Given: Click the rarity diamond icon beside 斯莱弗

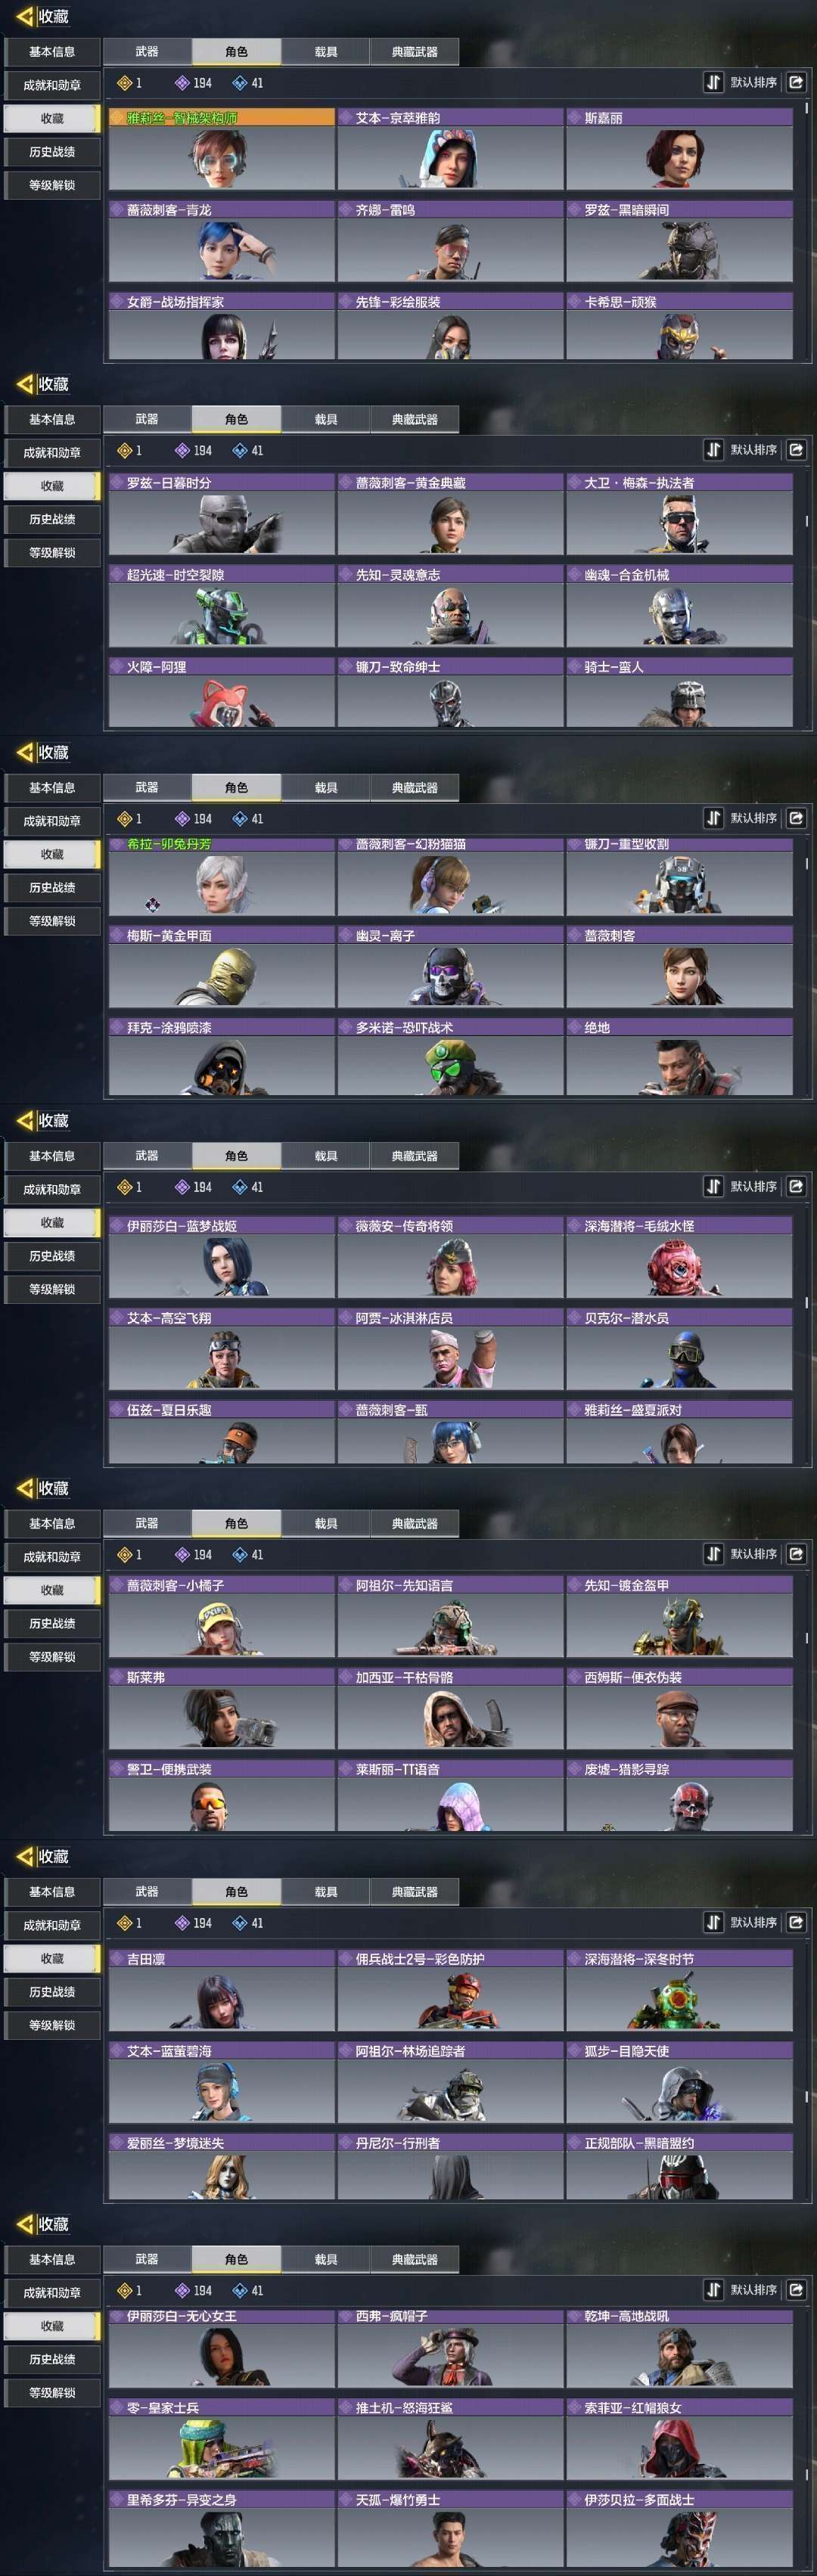Looking at the screenshot, I should [x=116, y=1677].
